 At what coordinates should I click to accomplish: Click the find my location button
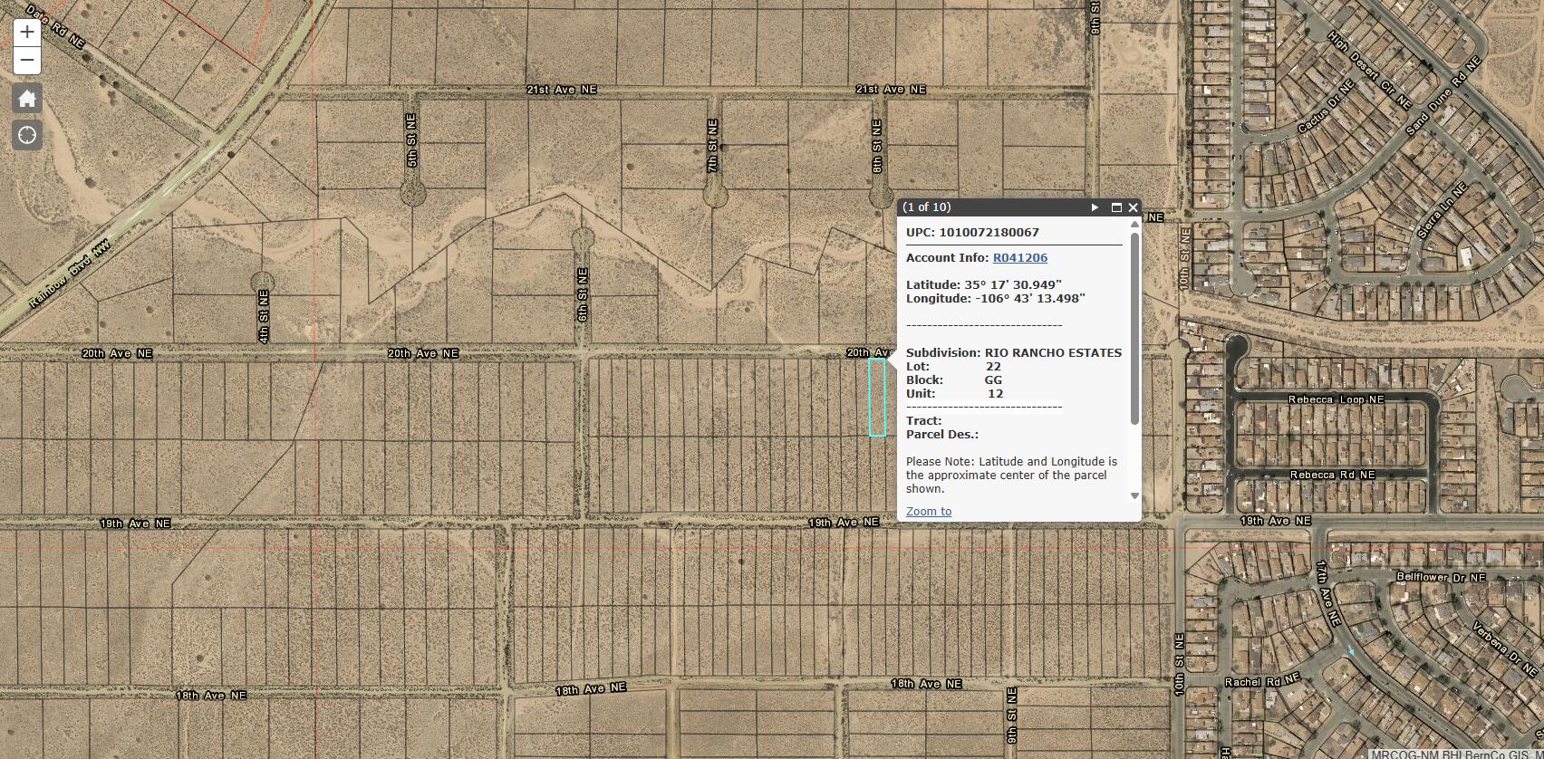[27, 135]
